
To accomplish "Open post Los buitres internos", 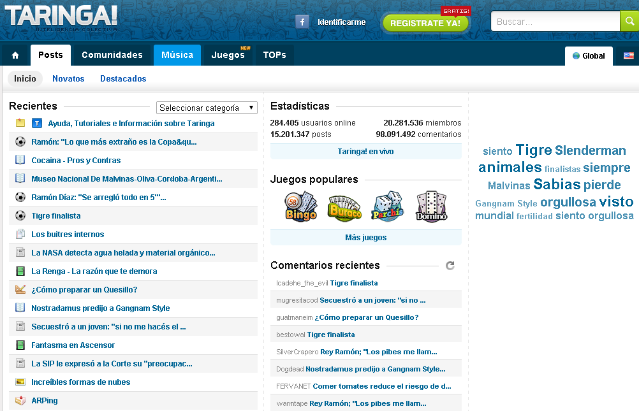I will coord(68,234).
